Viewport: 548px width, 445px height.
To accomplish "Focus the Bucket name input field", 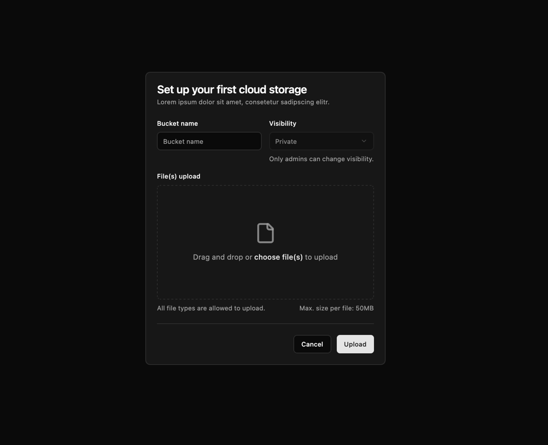I will [x=209, y=141].
